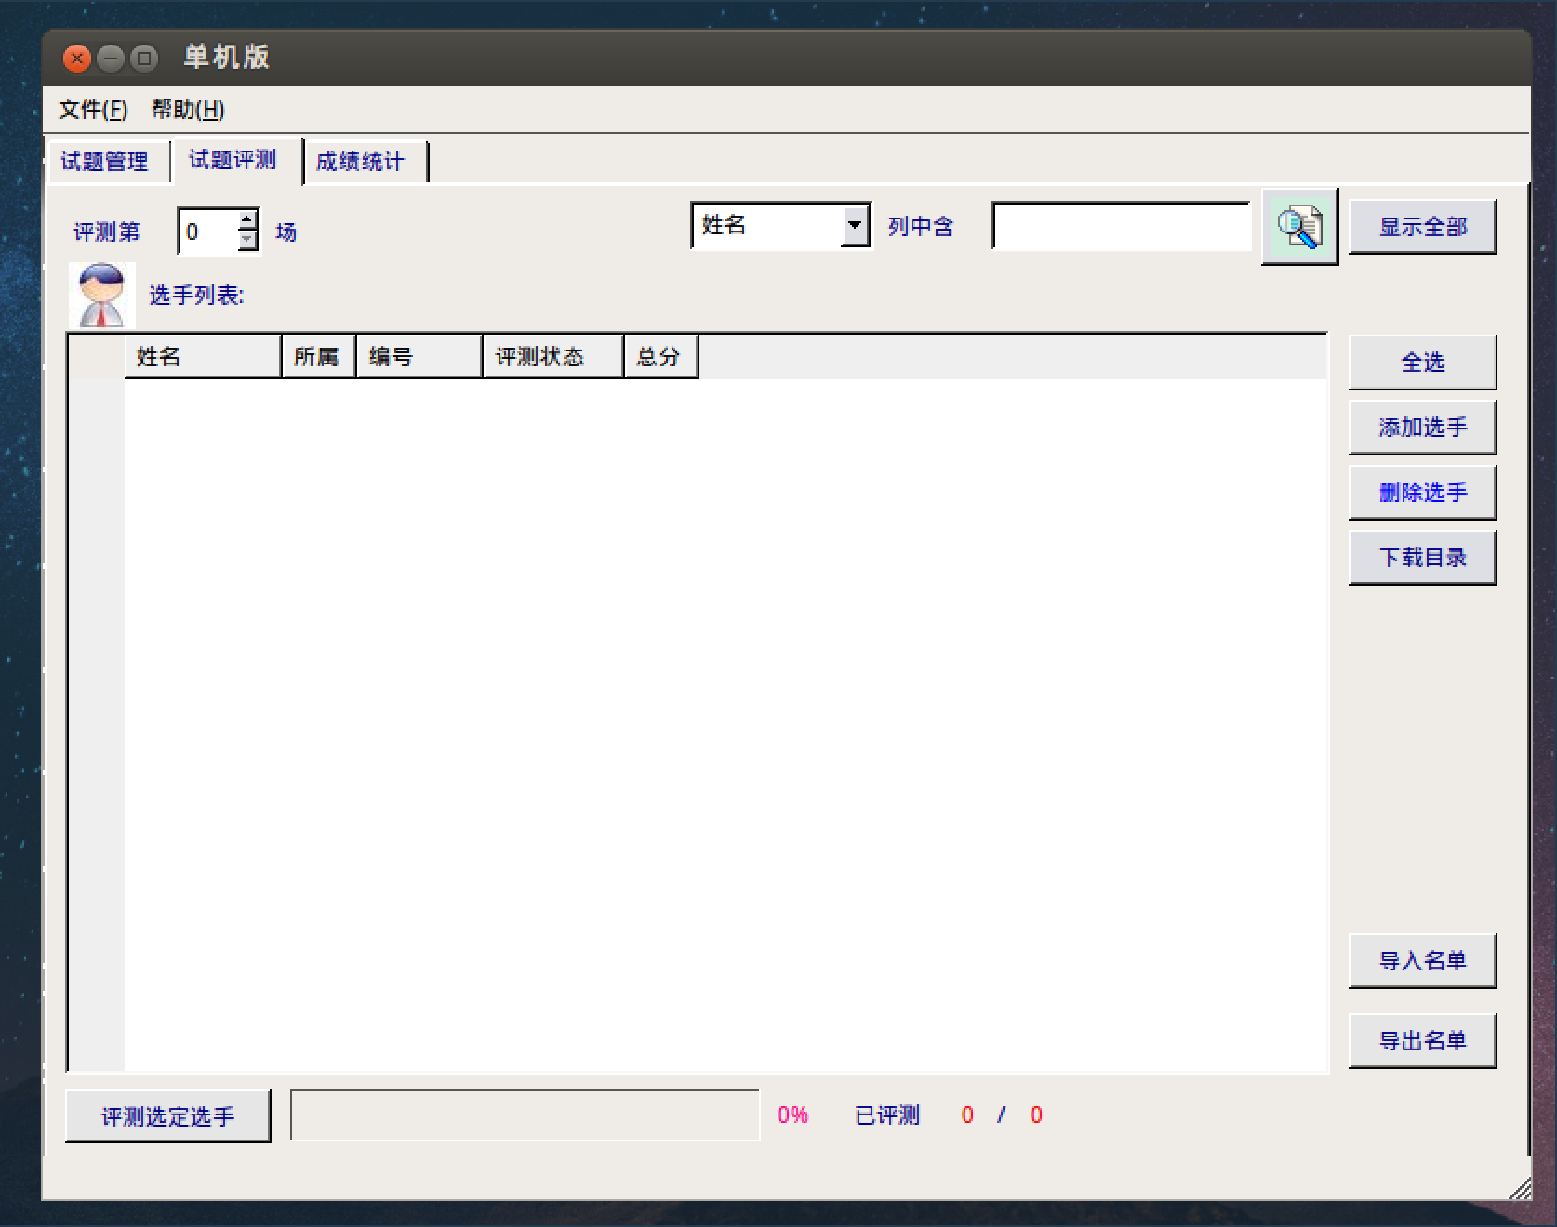Click 导出名单 to export list
Image resolution: width=1557 pixels, height=1227 pixels.
click(x=1421, y=1041)
